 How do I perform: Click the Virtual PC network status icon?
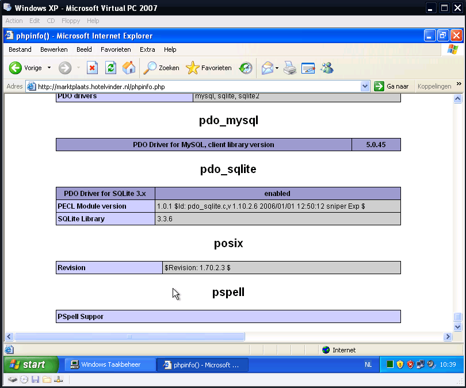click(58, 379)
